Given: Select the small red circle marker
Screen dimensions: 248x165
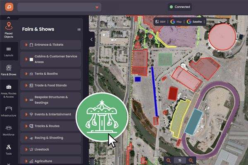Looking at the screenshot, I should point(165,113).
